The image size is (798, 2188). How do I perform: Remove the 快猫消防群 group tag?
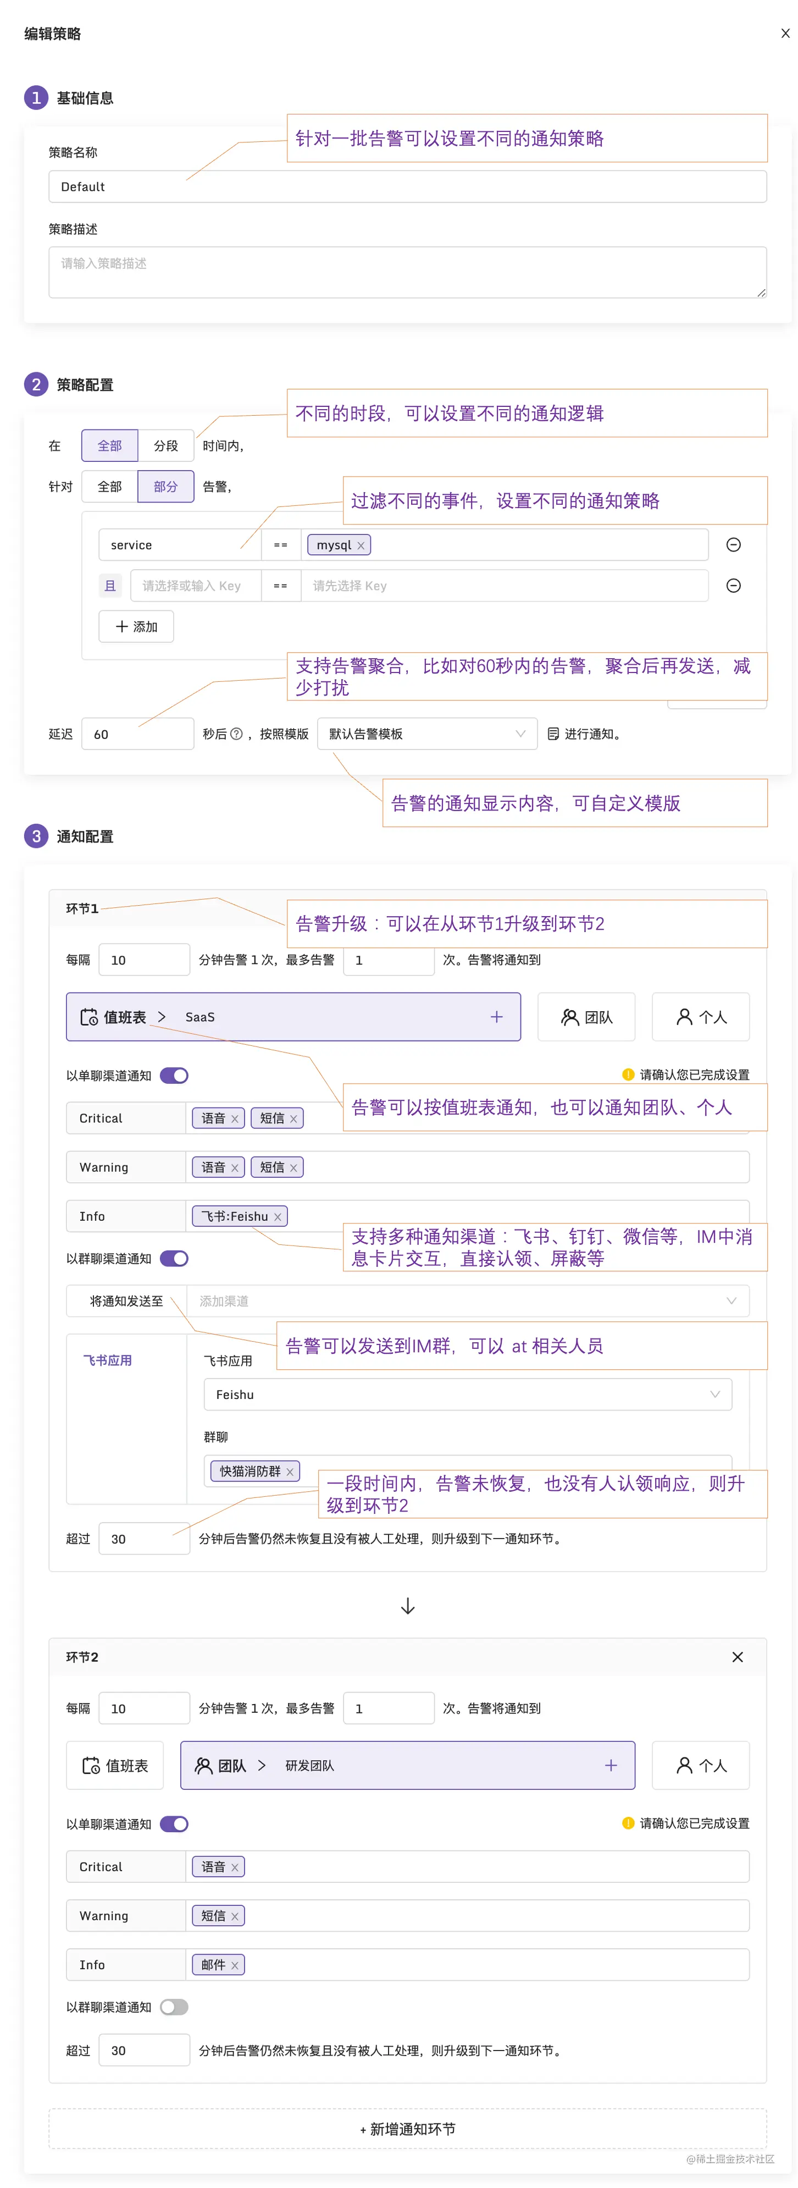pos(290,1471)
